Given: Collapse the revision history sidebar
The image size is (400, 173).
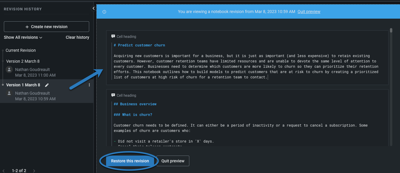Looking at the screenshot, I should coord(93,9).
